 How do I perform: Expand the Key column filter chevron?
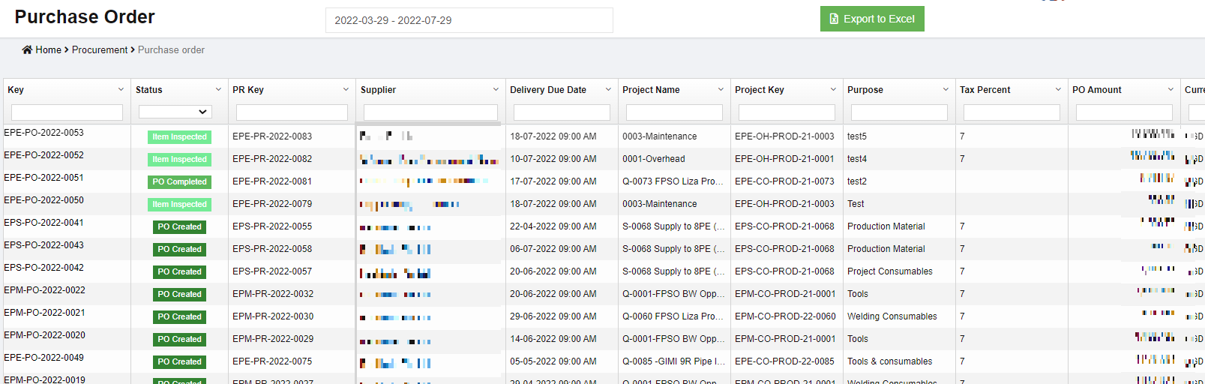click(x=121, y=90)
